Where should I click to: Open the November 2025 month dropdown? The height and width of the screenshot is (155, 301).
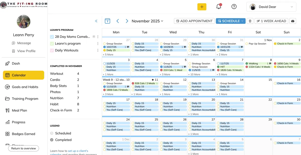tap(147, 21)
